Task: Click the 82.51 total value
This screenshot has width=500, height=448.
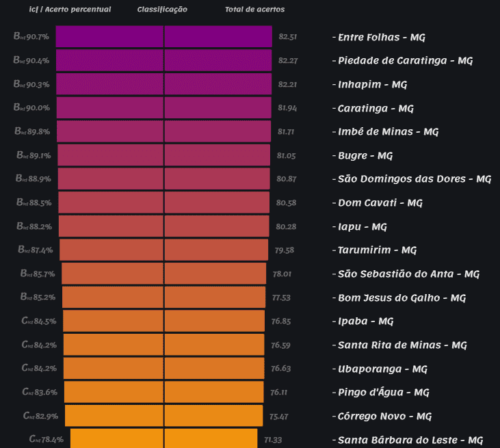Action: click(x=287, y=37)
